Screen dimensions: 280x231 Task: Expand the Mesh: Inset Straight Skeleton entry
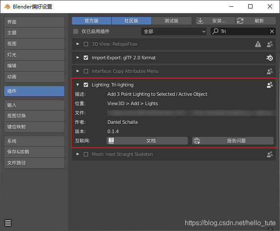click(x=78, y=154)
